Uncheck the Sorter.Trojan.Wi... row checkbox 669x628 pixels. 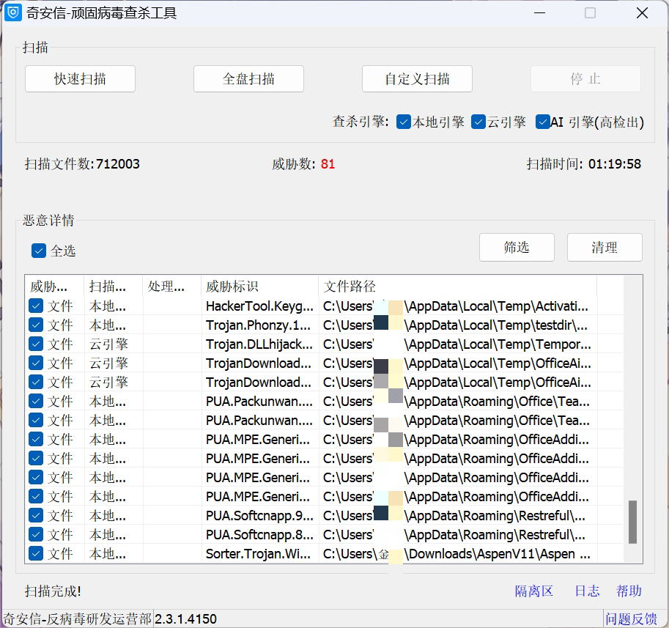(x=36, y=553)
